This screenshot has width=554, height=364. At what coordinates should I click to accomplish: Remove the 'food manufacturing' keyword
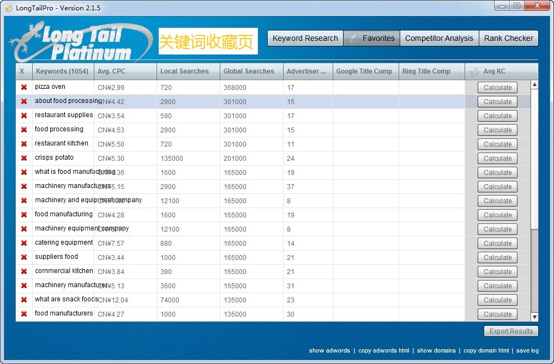[24, 214]
